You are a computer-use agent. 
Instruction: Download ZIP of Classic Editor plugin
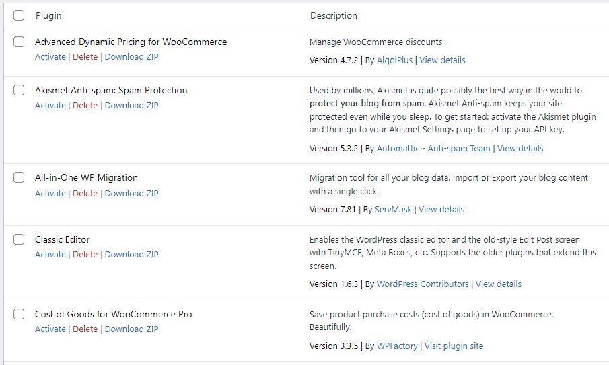pyautogui.click(x=131, y=255)
